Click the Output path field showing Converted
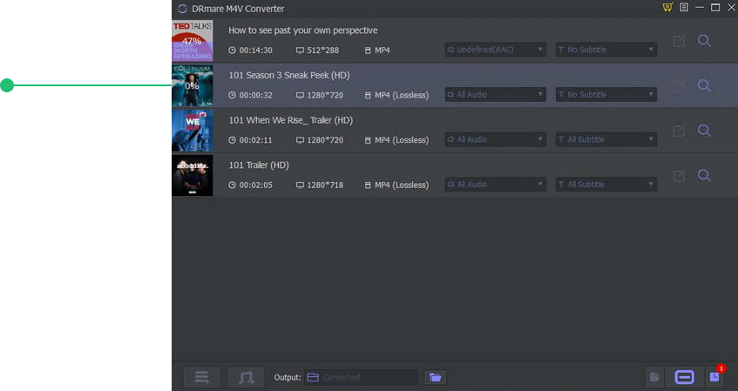 click(361, 377)
